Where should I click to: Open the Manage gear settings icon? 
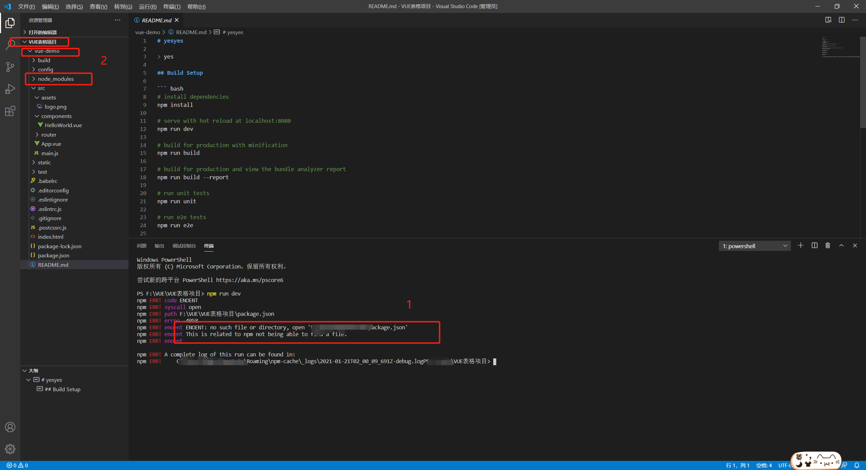(10, 449)
